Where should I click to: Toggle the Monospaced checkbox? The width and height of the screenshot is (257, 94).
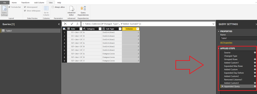pyautogui.click(x=25, y=7)
